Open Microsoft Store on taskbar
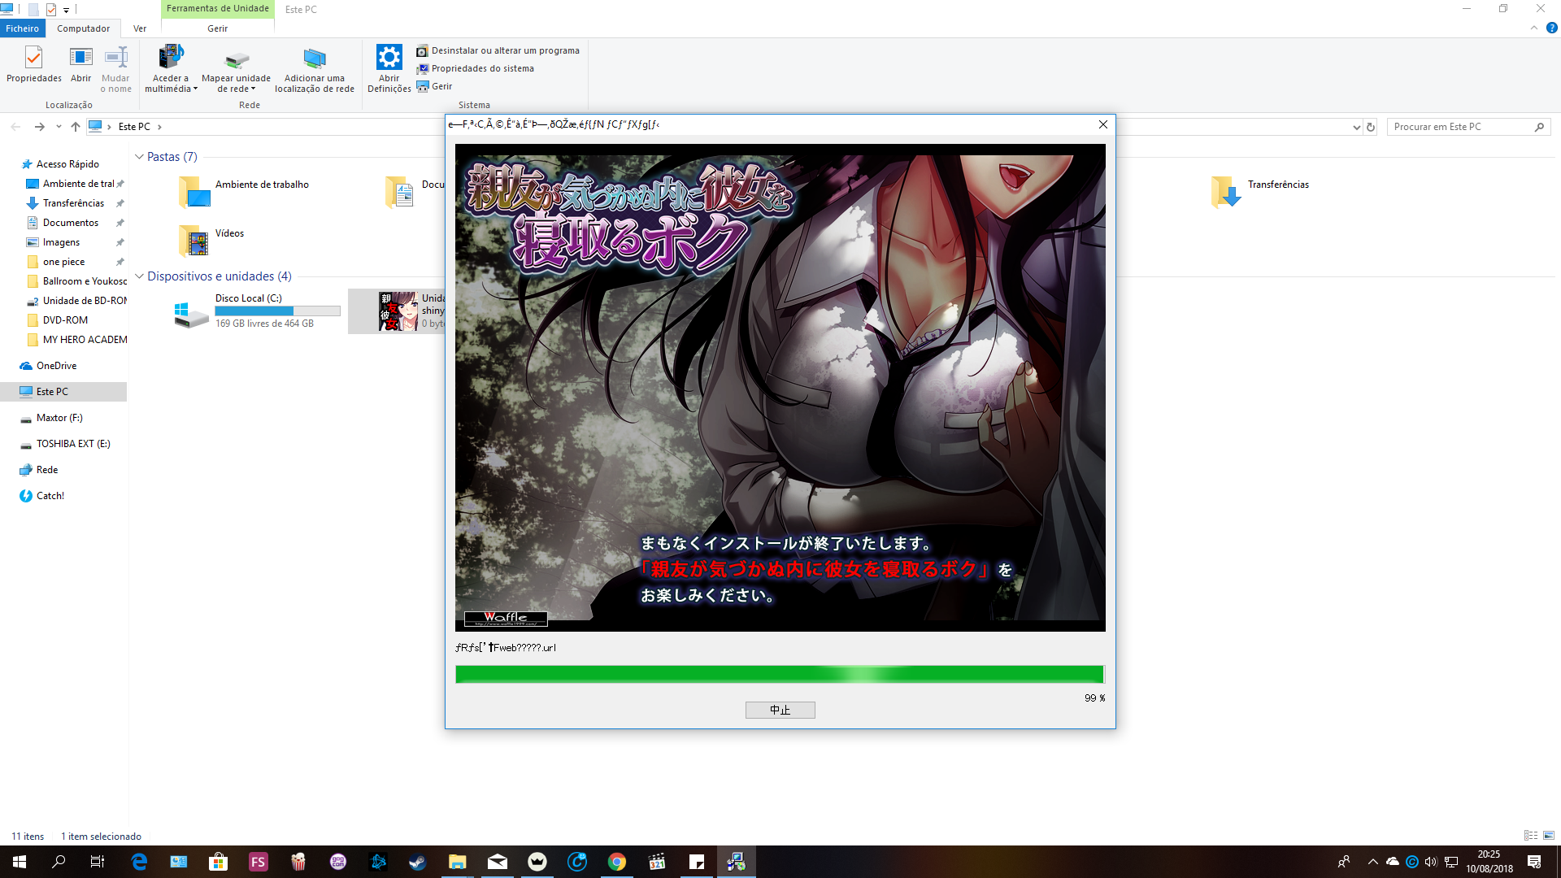Image resolution: width=1561 pixels, height=878 pixels. [218, 862]
